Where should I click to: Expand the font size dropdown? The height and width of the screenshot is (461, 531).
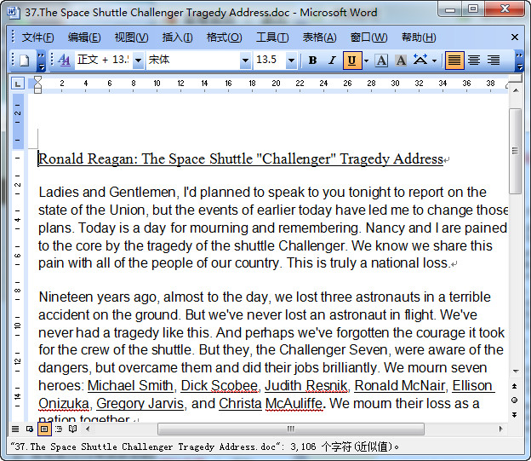(x=291, y=61)
